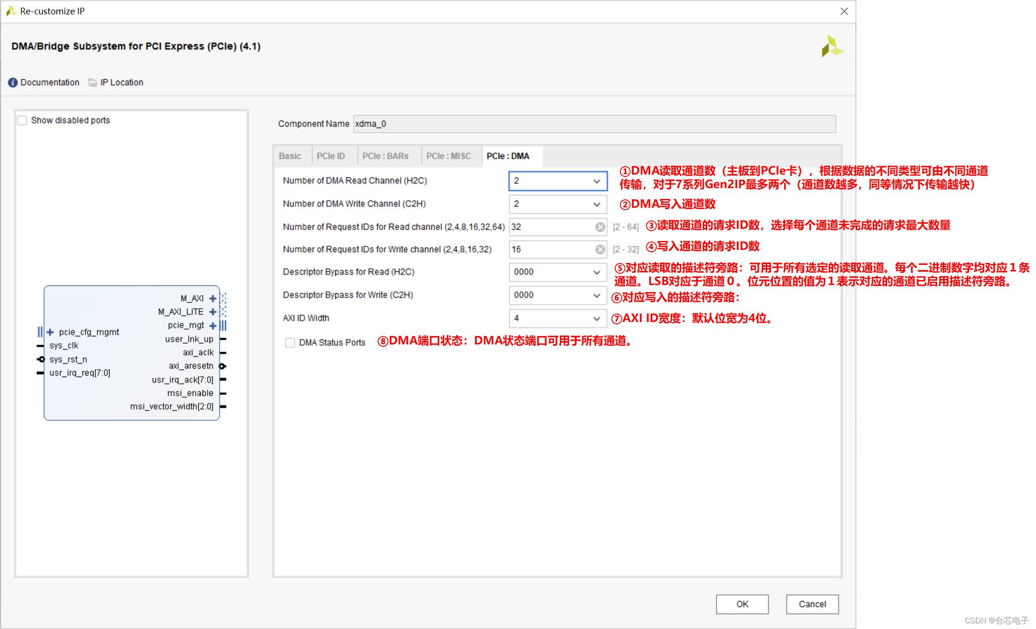
Task: Open the PCIe : MISC tab
Action: pos(448,156)
